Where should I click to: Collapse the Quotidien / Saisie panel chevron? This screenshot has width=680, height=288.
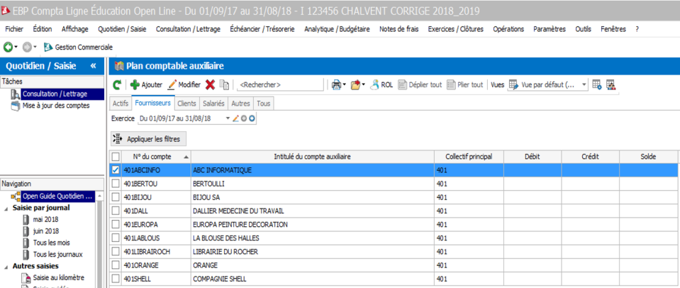(93, 66)
